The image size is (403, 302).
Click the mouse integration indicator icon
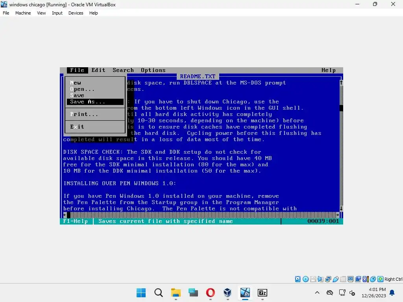[373, 279]
